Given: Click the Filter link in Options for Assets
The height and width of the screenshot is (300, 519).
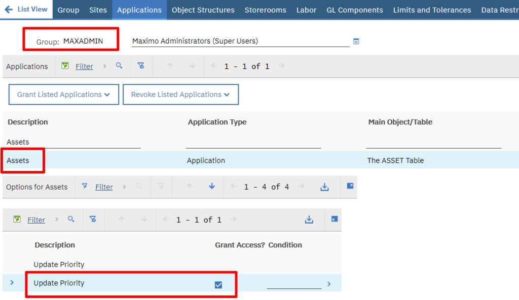Looking at the screenshot, I should click(104, 187).
